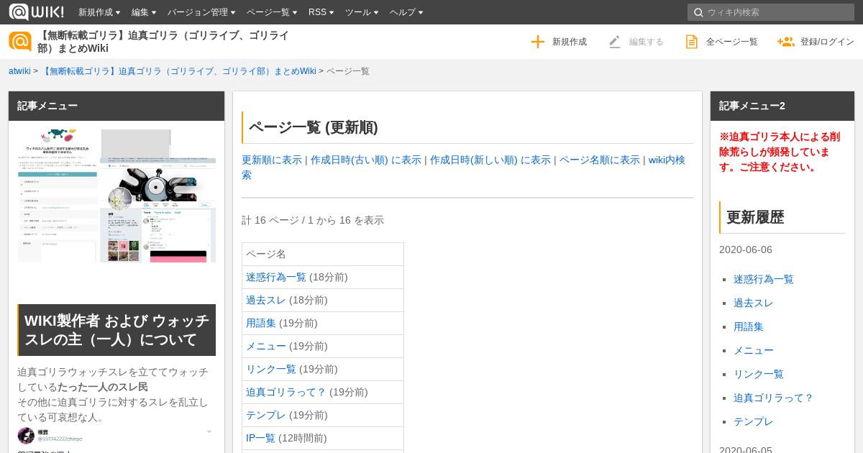Click the orange plus icon for 新規作成
Image resolution: width=863 pixels, height=453 pixels.
coord(537,42)
